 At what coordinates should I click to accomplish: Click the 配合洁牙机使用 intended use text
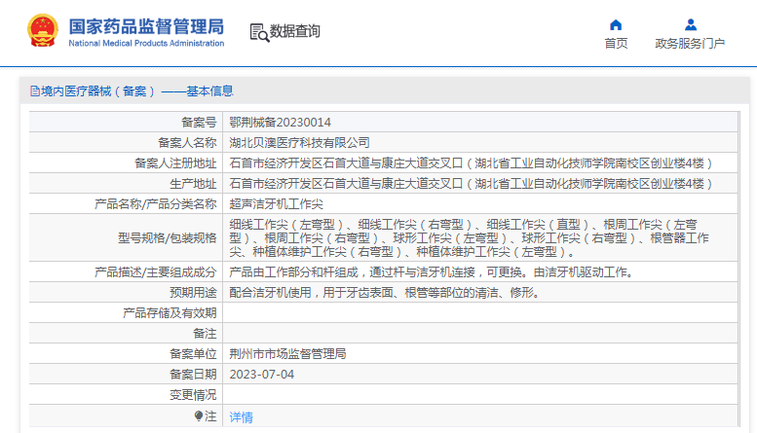[x=385, y=293]
